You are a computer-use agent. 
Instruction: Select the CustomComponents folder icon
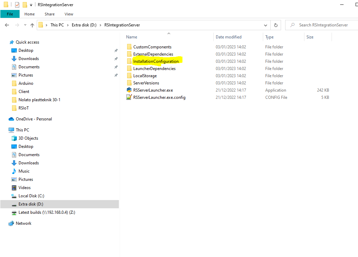[x=129, y=47]
